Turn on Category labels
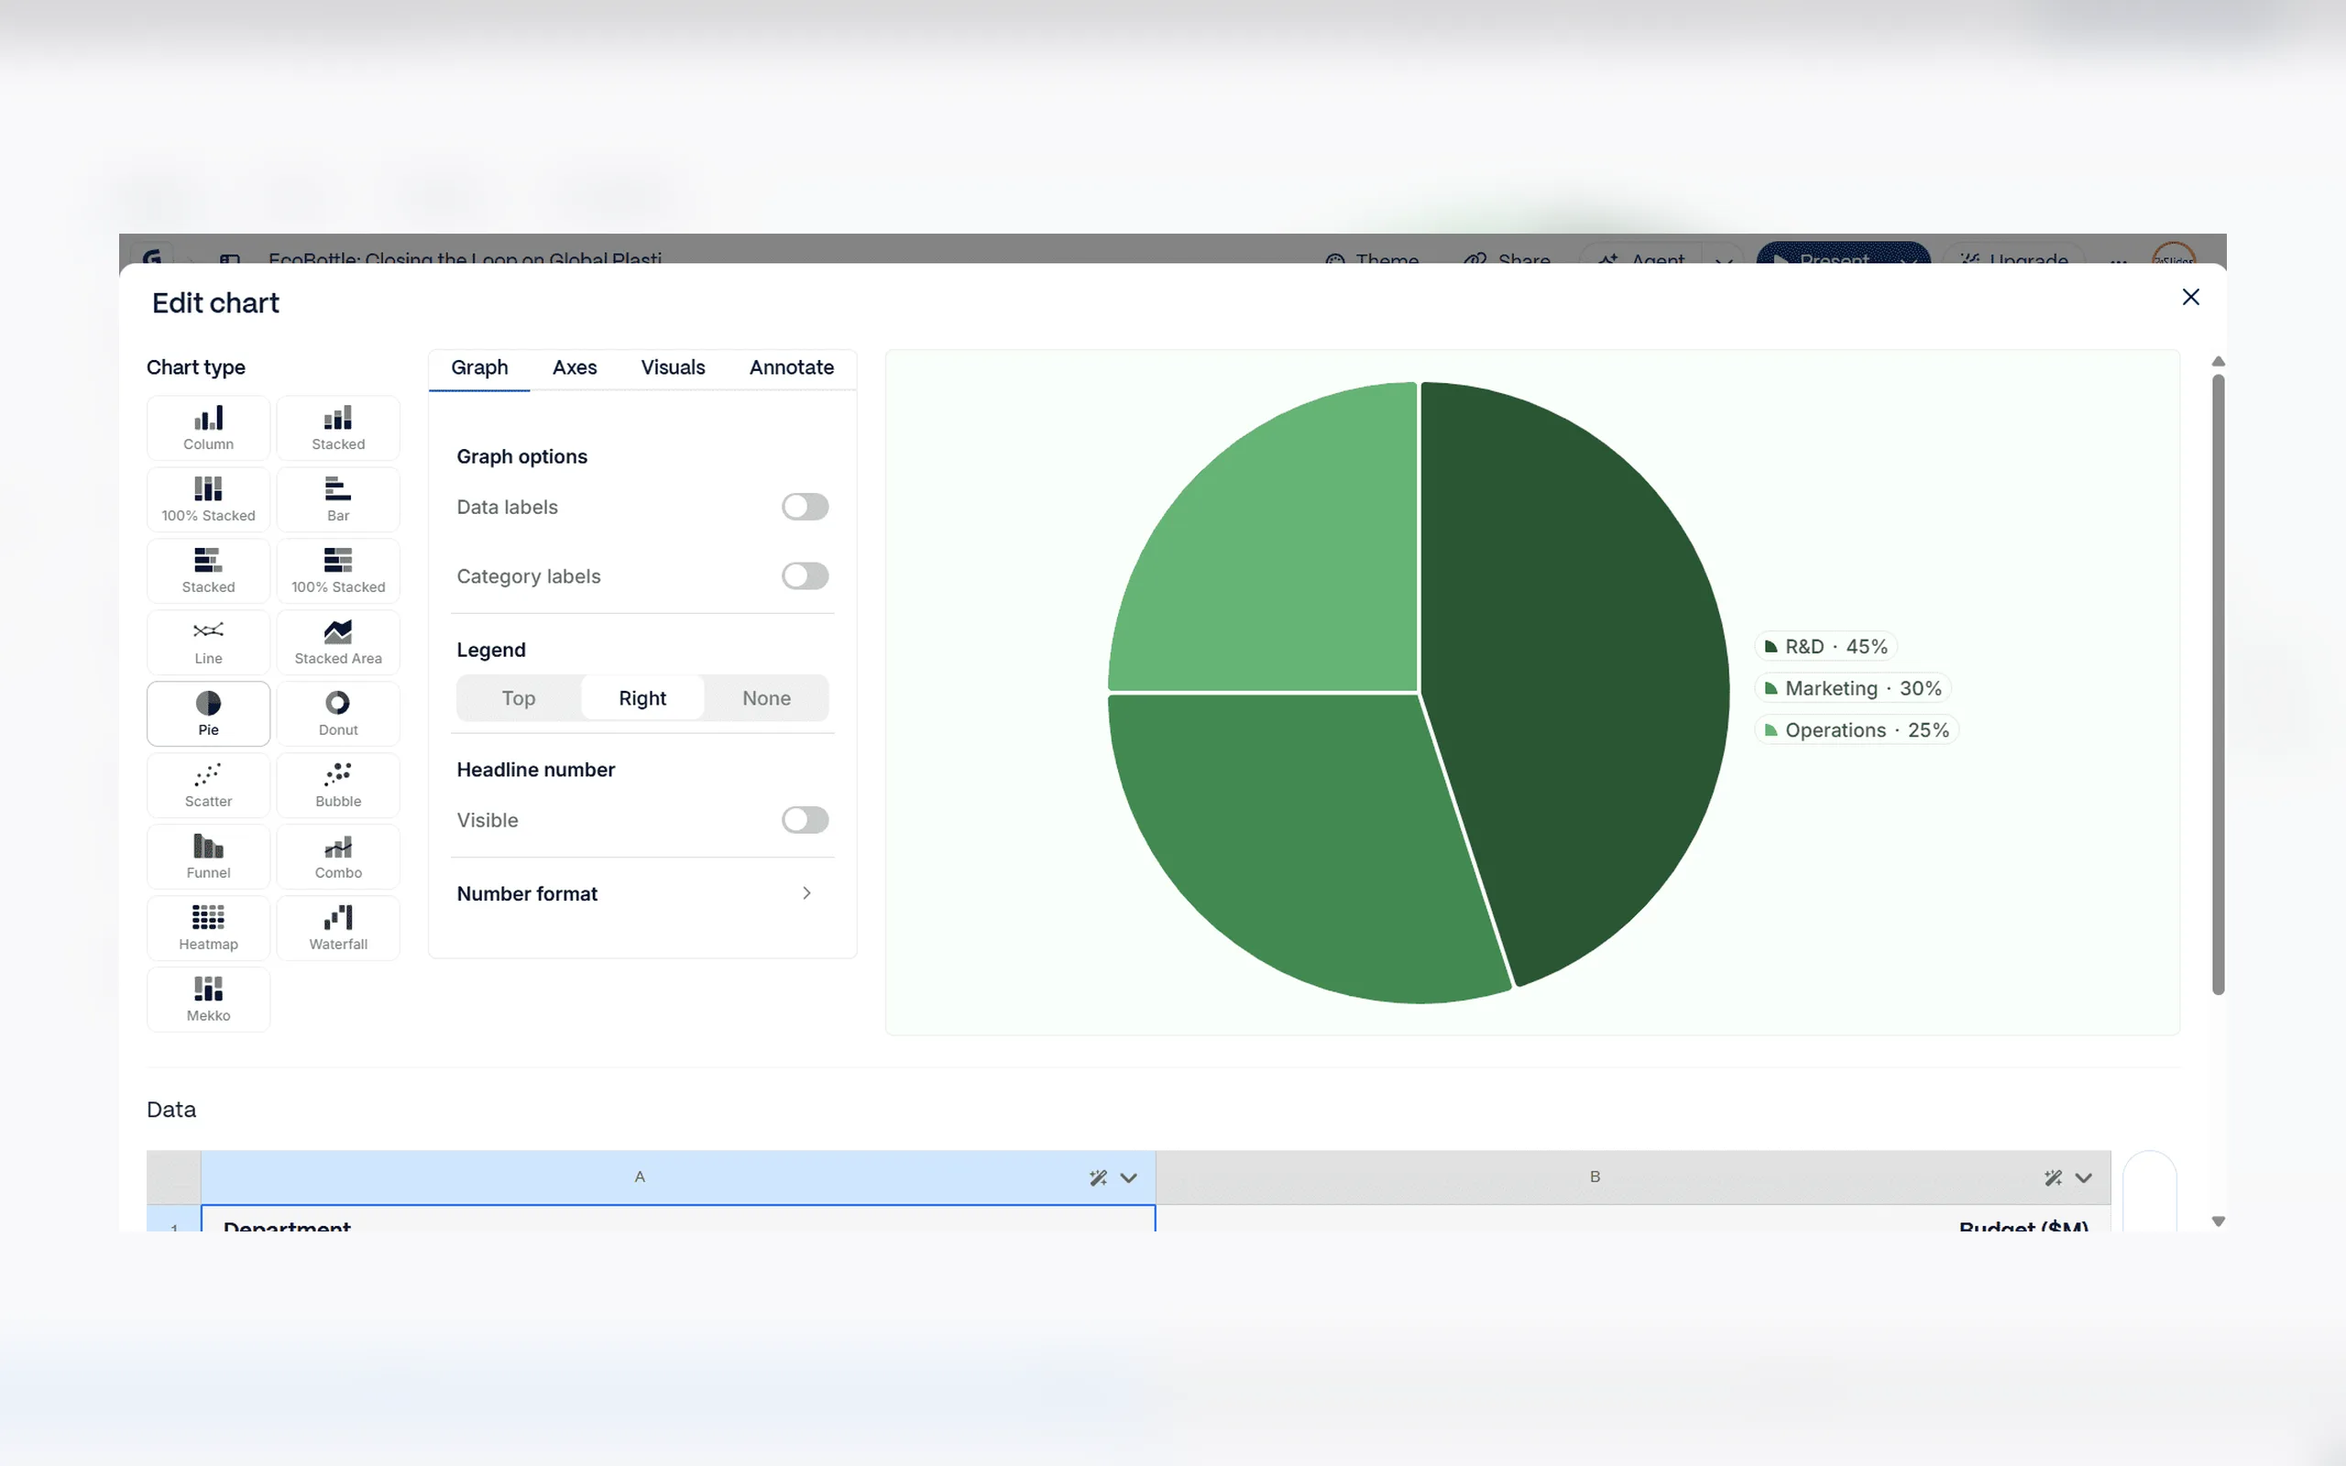Image resolution: width=2346 pixels, height=1466 pixels. [x=805, y=577]
